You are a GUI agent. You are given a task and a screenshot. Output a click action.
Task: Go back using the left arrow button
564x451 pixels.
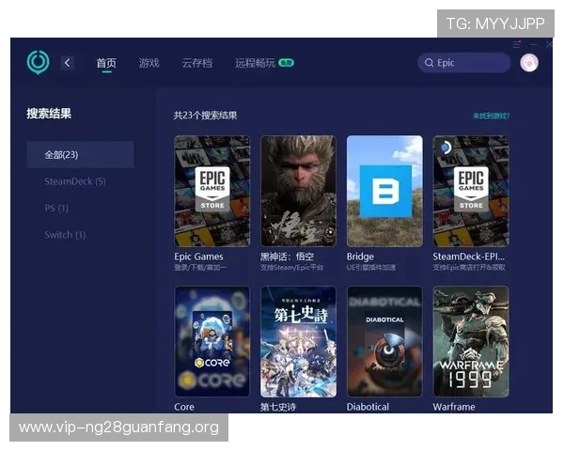point(68,63)
